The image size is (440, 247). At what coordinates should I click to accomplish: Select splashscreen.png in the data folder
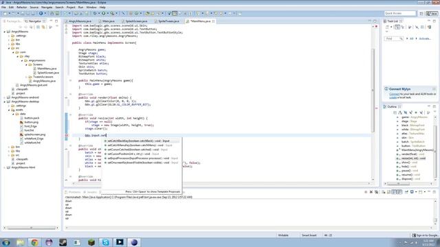point(34,134)
